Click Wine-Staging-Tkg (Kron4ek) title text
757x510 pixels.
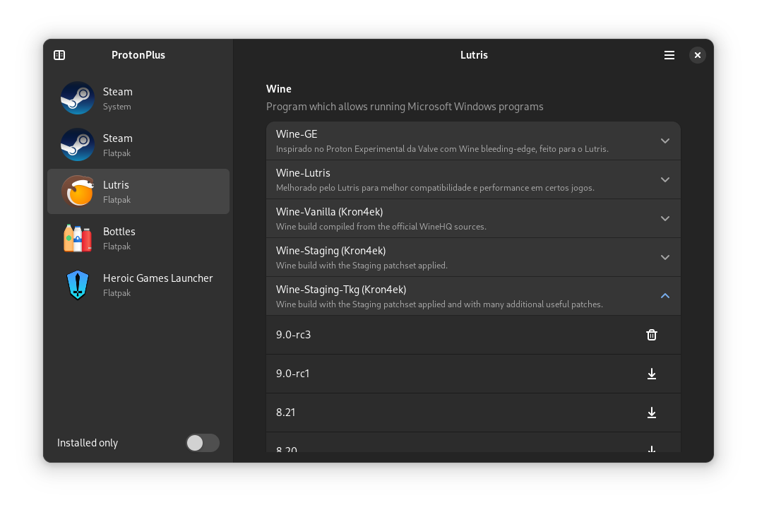pyautogui.click(x=341, y=290)
